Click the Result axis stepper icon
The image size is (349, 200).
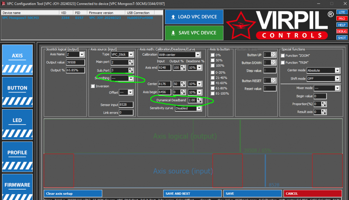click(x=324, y=112)
